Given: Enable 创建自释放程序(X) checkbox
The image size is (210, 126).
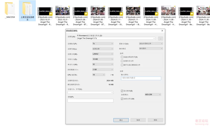Looking at the screenshot, I should (122, 57).
